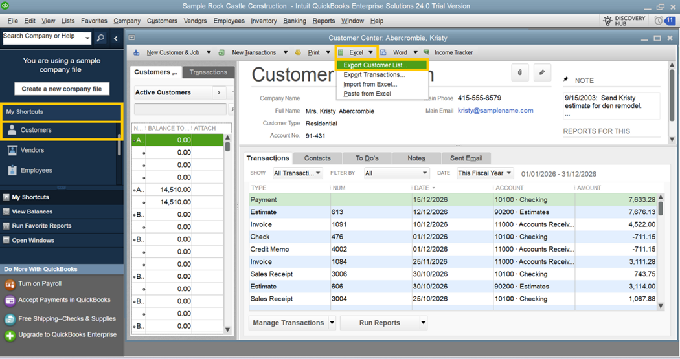680x359 pixels.
Task: Select Export Transactions menu item
Action: point(381,74)
